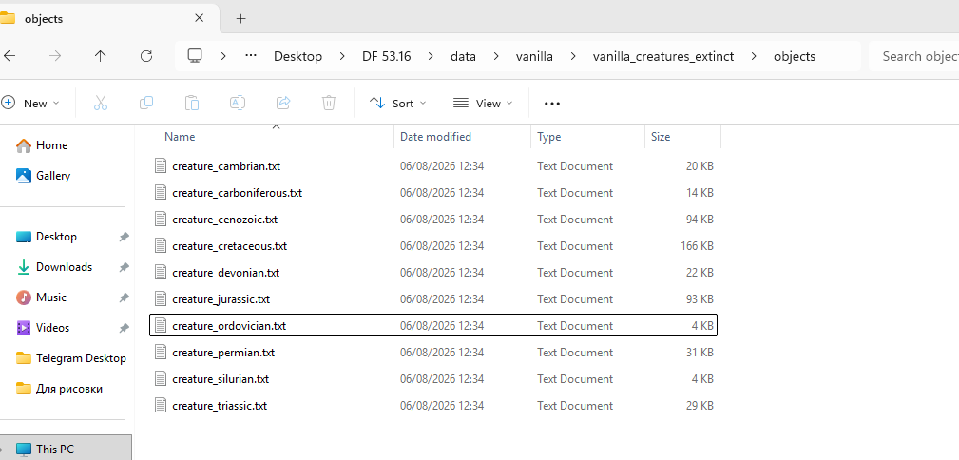
Task: Select creature_carboniferous.txt file name
Action: [238, 193]
